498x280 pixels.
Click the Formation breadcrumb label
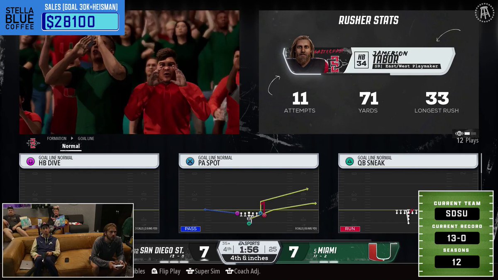[x=57, y=139]
